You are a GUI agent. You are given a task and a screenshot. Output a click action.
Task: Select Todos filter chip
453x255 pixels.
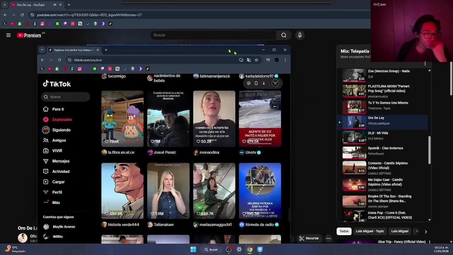pos(344,231)
